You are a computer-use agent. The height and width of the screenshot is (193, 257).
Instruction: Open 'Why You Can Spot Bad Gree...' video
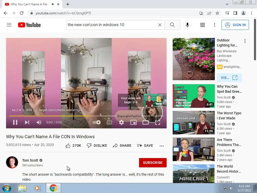[x=229, y=89]
